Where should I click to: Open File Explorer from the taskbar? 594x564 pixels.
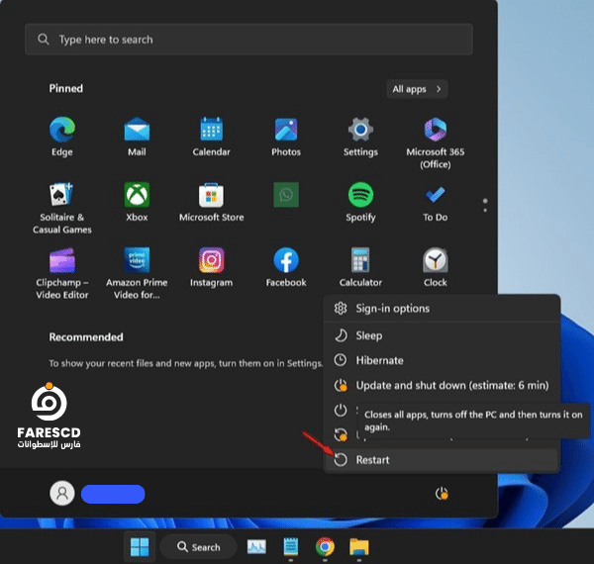pos(359,547)
